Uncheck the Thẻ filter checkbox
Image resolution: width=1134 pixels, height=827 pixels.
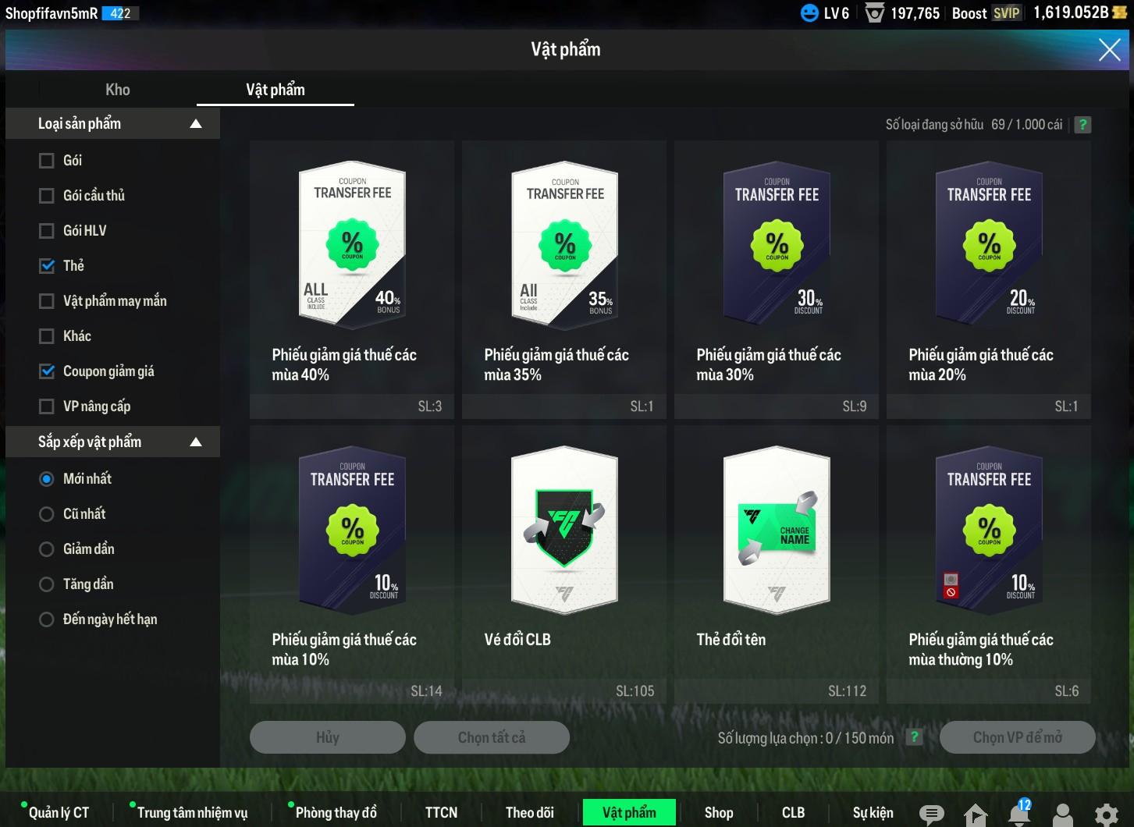[x=47, y=266]
